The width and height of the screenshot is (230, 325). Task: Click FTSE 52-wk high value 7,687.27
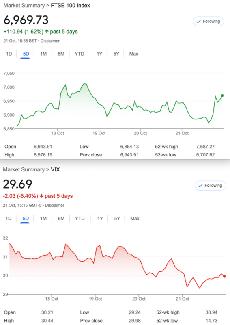tap(205, 147)
